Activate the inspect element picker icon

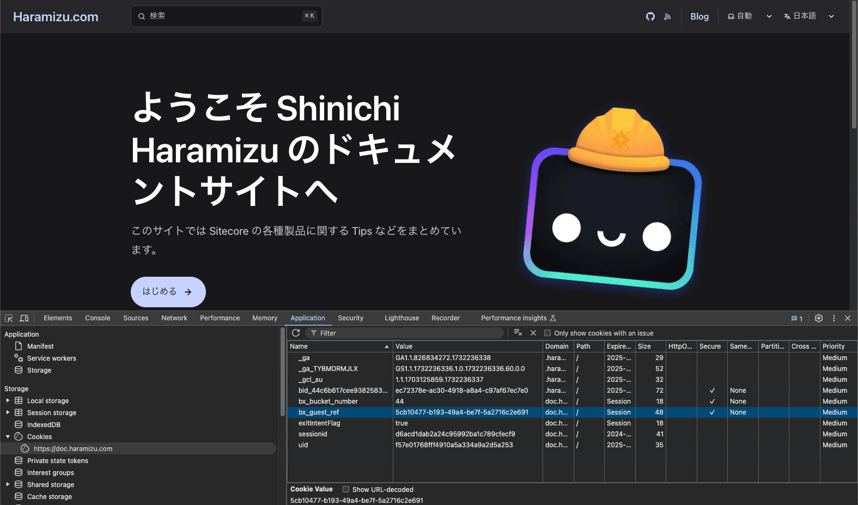pyautogui.click(x=9, y=318)
